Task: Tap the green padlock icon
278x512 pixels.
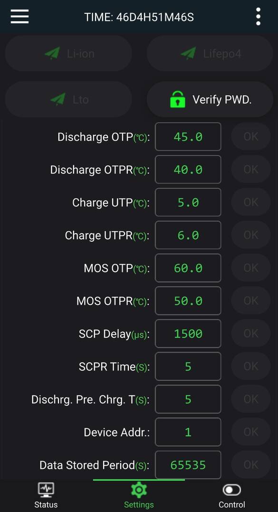Action: [x=178, y=99]
